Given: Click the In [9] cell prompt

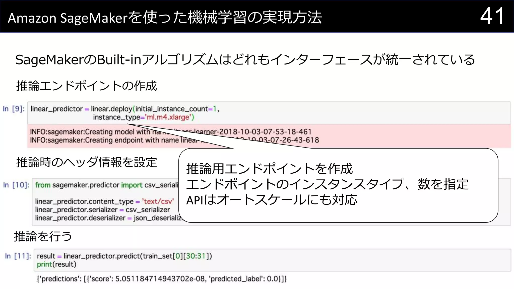Looking at the screenshot, I should pyautogui.click(x=14, y=109).
